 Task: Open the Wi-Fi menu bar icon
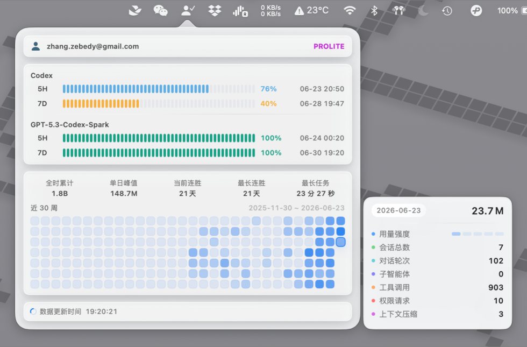click(x=350, y=11)
